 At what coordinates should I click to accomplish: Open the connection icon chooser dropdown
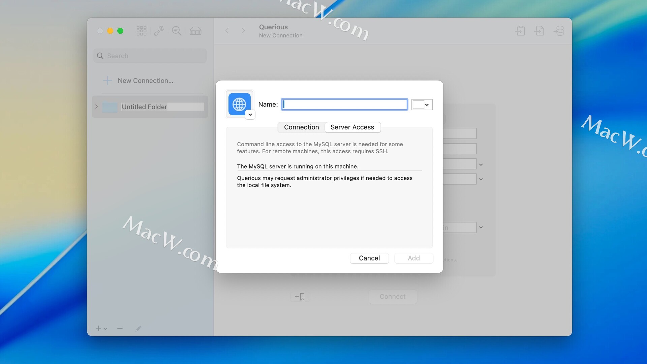coord(250,115)
